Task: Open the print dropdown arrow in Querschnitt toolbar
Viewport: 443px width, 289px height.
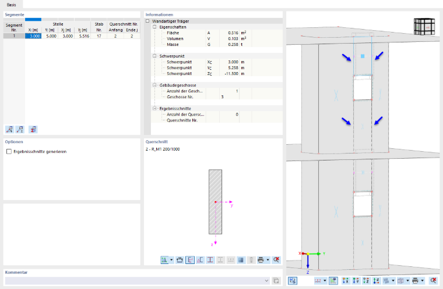Action: click(x=268, y=260)
